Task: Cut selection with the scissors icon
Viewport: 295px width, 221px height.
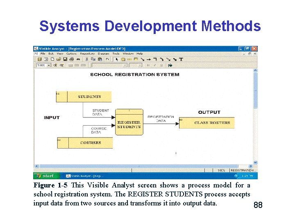Action: click(x=87, y=59)
